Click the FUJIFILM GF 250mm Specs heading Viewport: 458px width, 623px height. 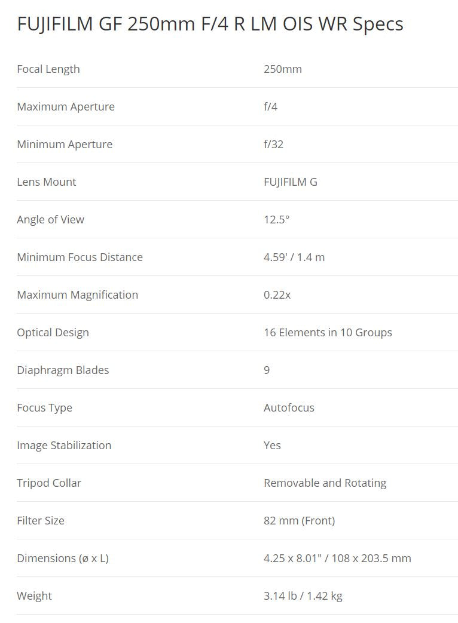(210, 24)
